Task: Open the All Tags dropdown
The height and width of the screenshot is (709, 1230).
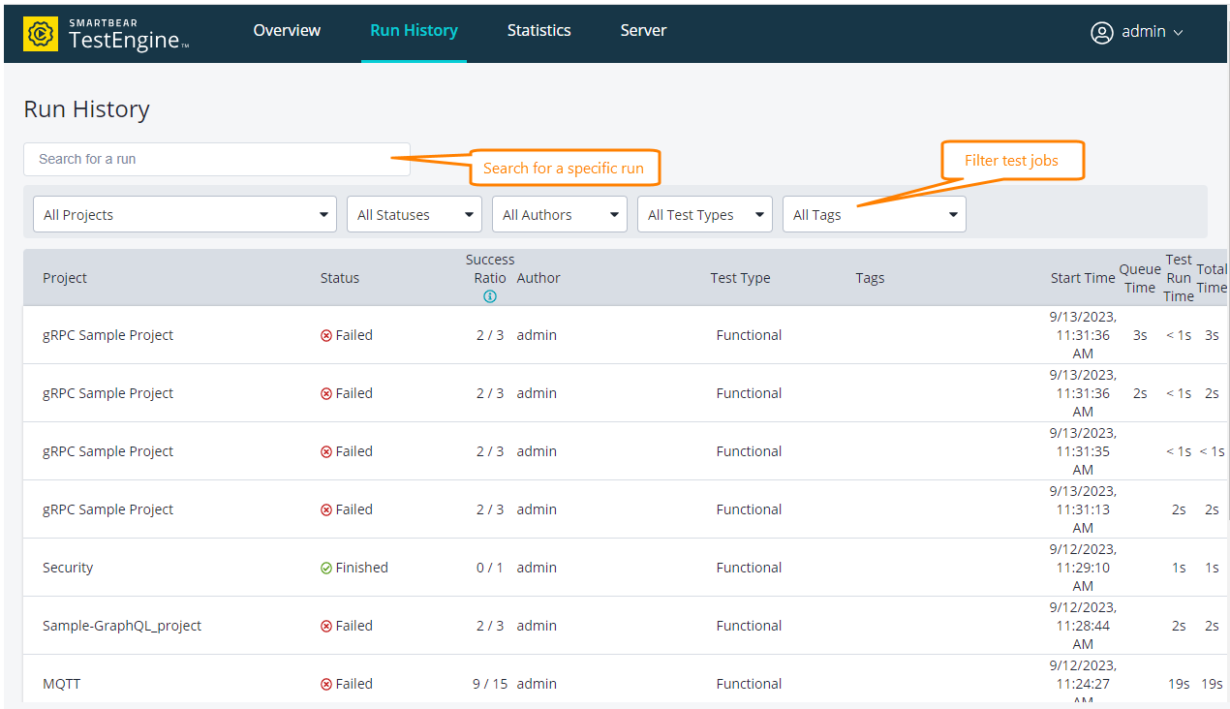Action: [874, 214]
